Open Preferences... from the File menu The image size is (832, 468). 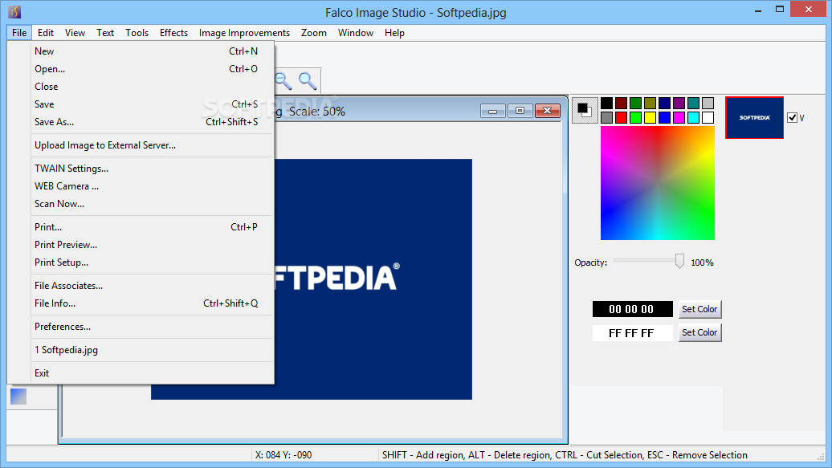coord(141,327)
